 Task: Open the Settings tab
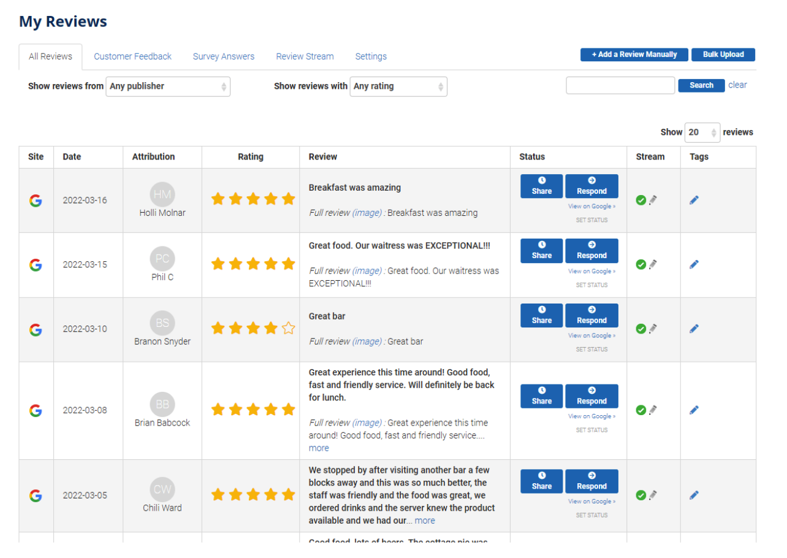pyautogui.click(x=371, y=56)
